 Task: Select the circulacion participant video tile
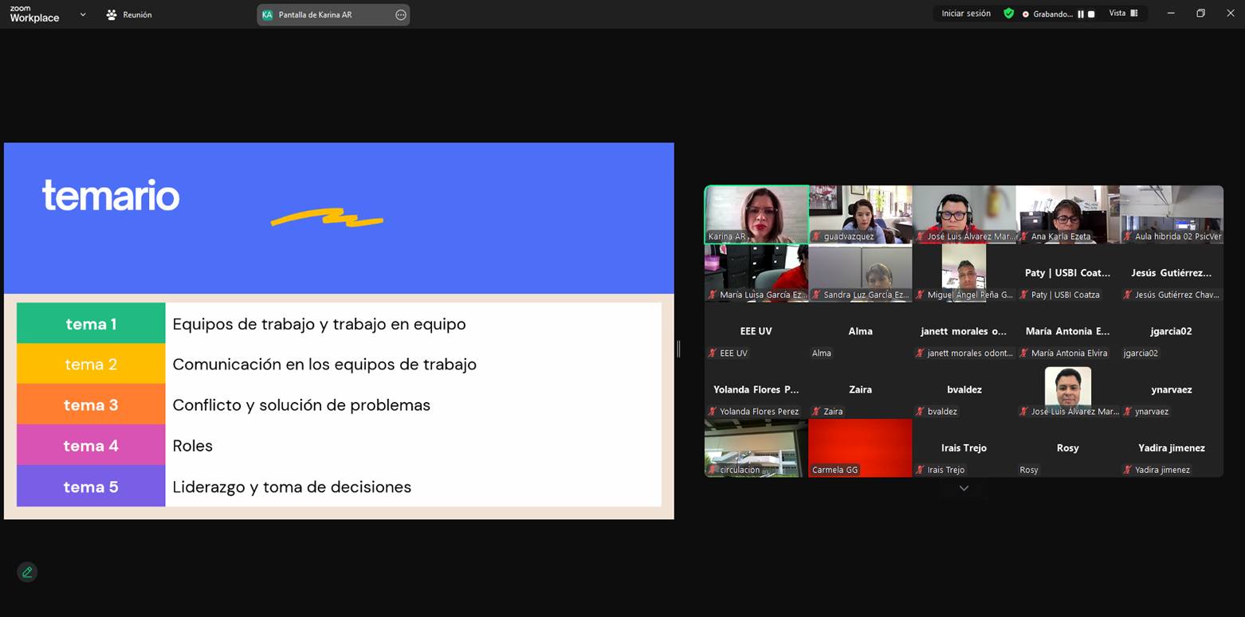pos(756,447)
